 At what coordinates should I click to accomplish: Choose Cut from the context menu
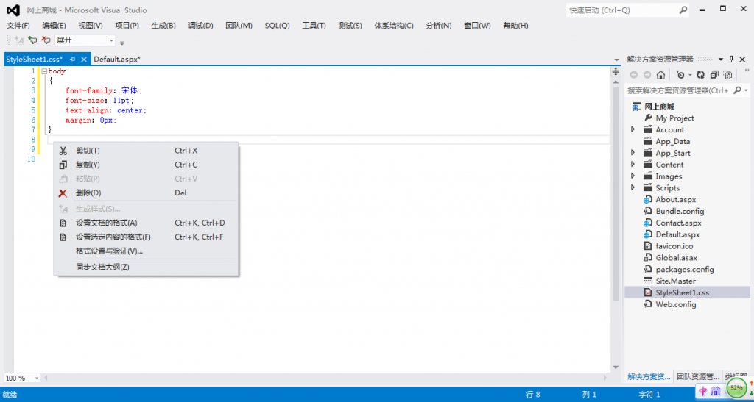pos(147,151)
